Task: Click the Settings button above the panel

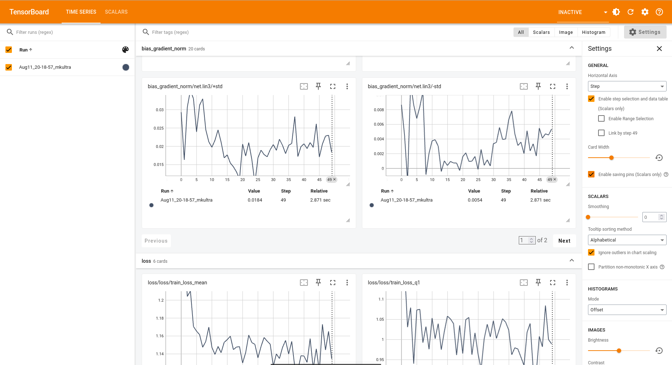Action: [645, 32]
